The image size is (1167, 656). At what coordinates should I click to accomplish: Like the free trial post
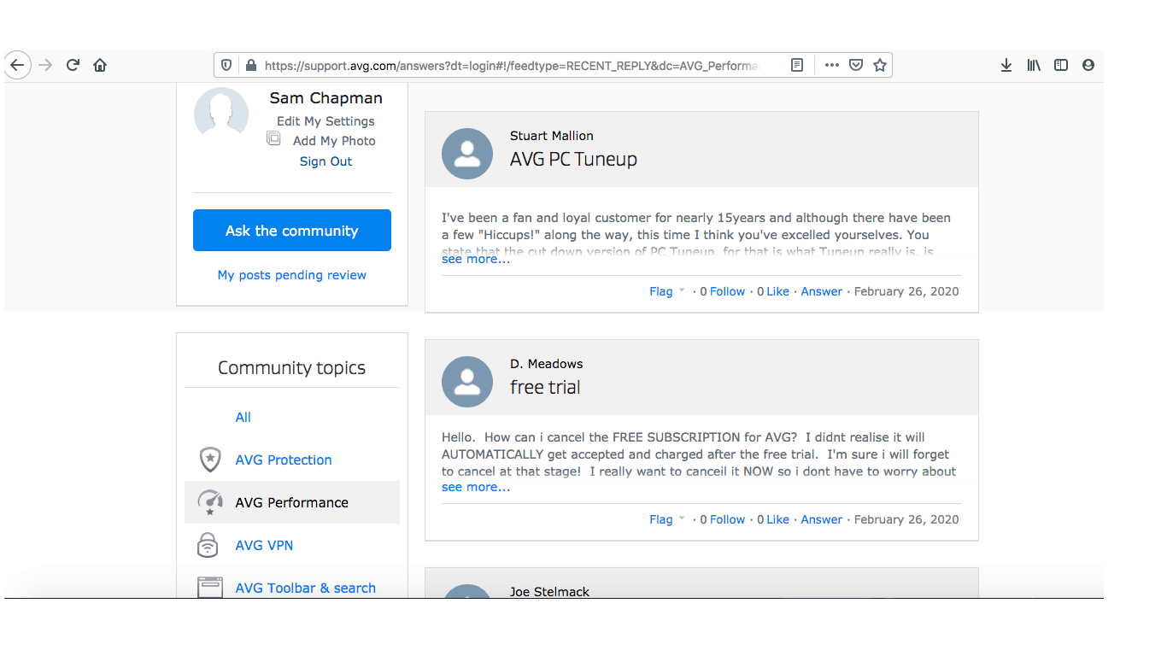(777, 519)
